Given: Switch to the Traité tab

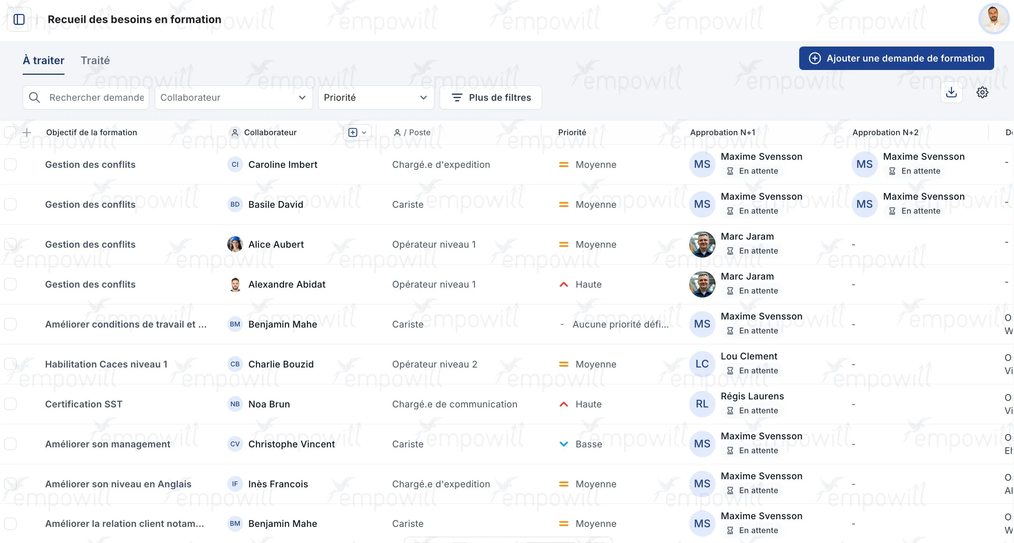Looking at the screenshot, I should point(95,60).
